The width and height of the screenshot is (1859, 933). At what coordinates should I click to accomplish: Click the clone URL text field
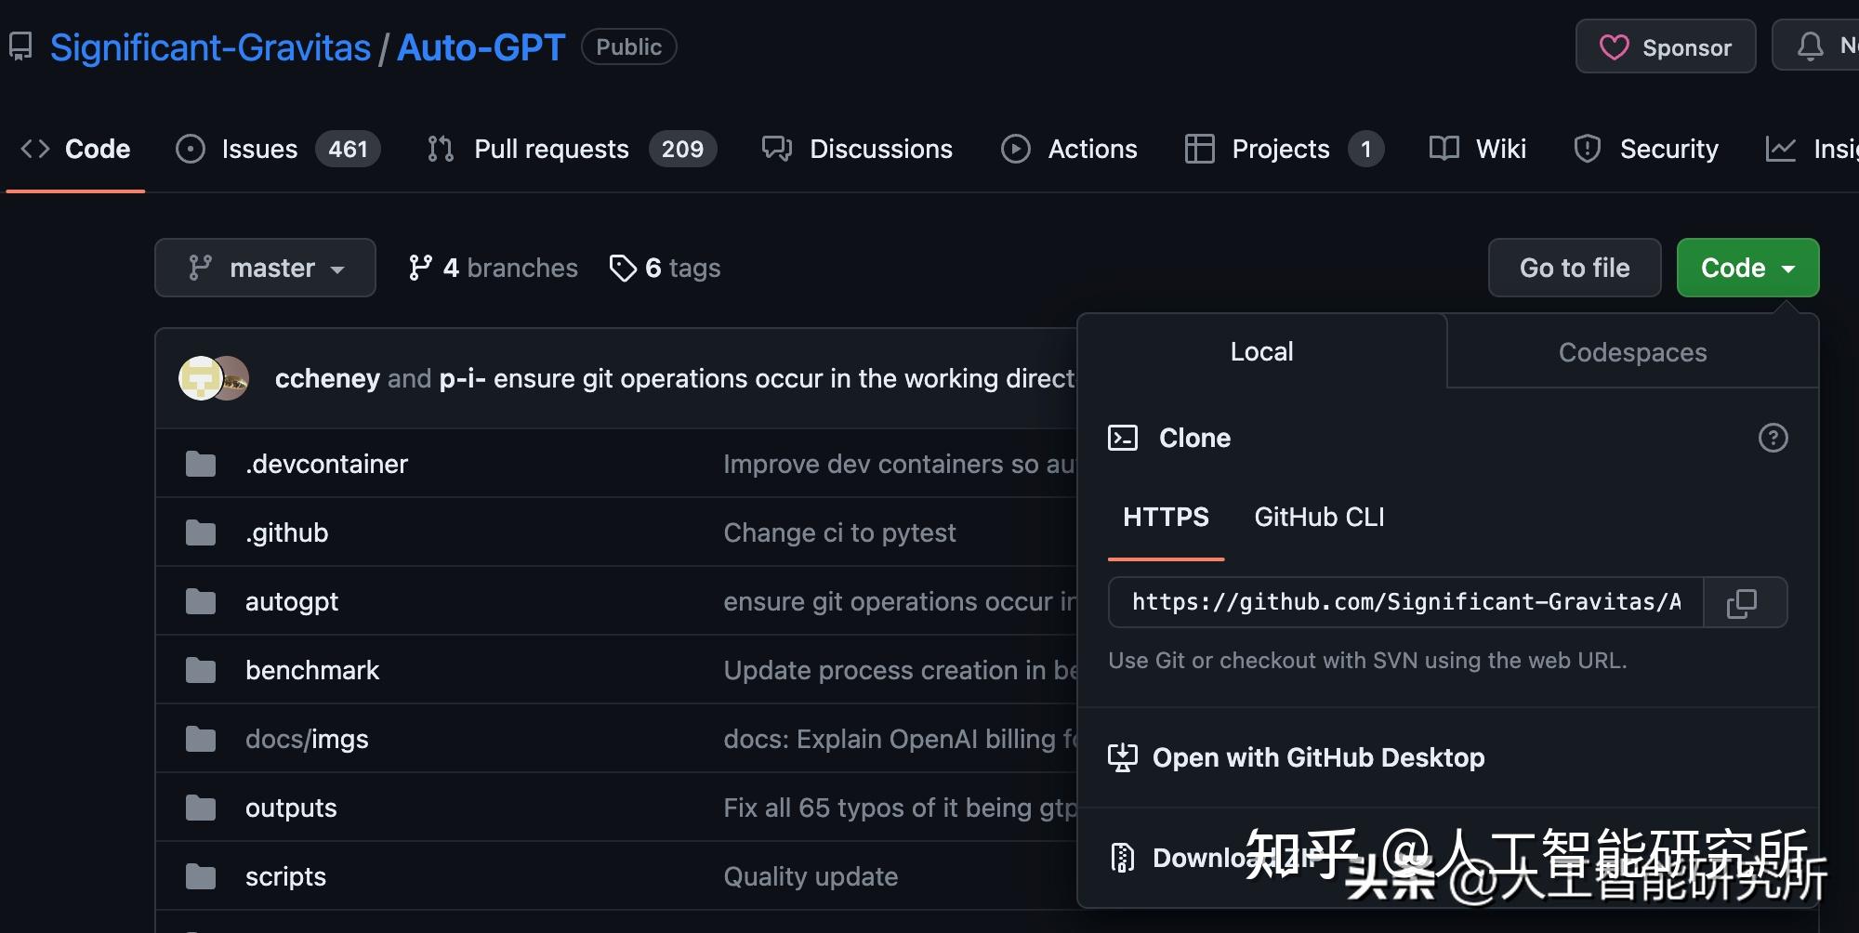pyautogui.click(x=1405, y=602)
